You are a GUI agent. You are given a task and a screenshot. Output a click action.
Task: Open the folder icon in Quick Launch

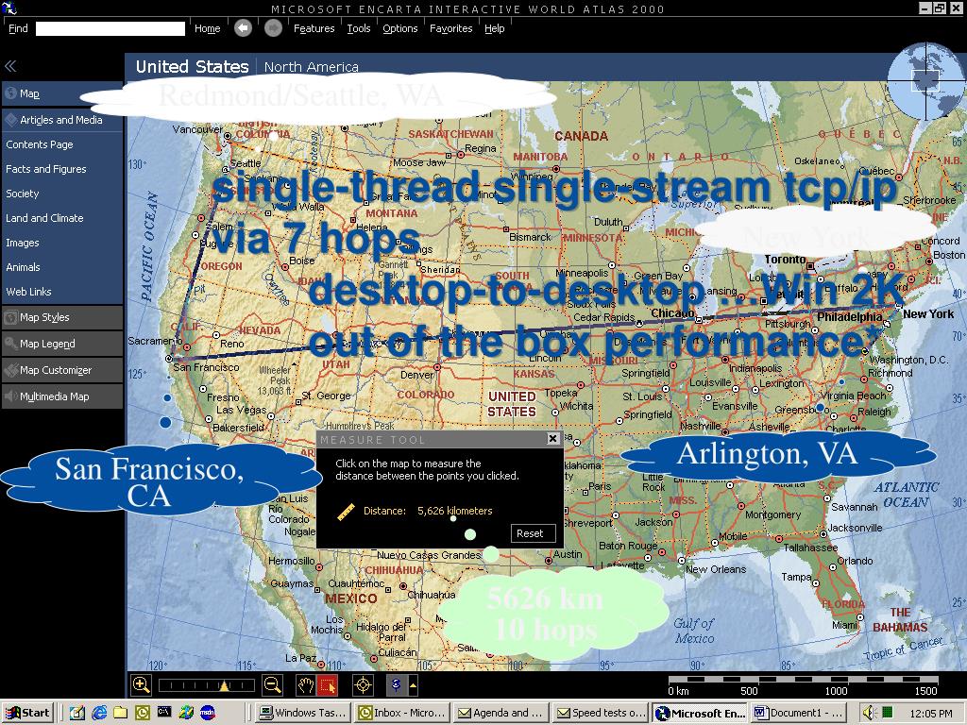tap(120, 714)
